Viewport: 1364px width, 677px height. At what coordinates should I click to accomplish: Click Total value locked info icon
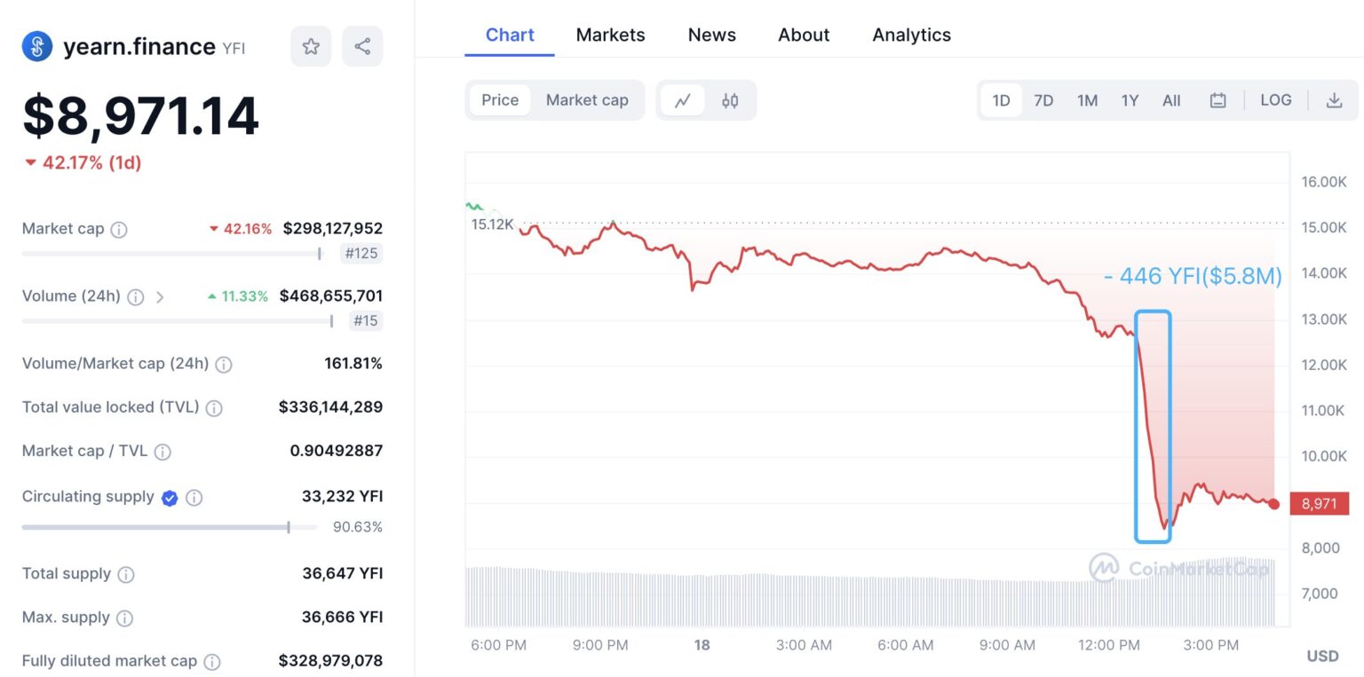click(214, 408)
